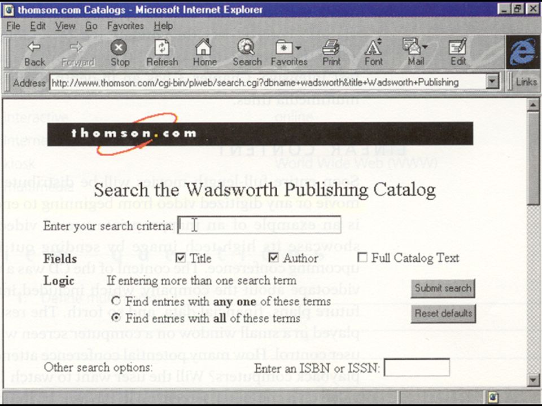Select 'all of these terms' radio
542x406 pixels.
pos(116,317)
